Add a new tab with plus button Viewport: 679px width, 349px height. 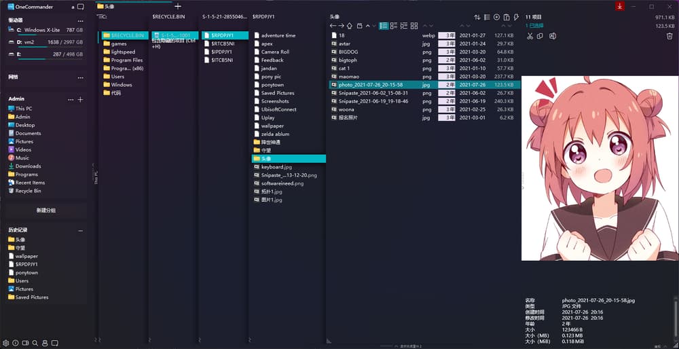(178, 6)
